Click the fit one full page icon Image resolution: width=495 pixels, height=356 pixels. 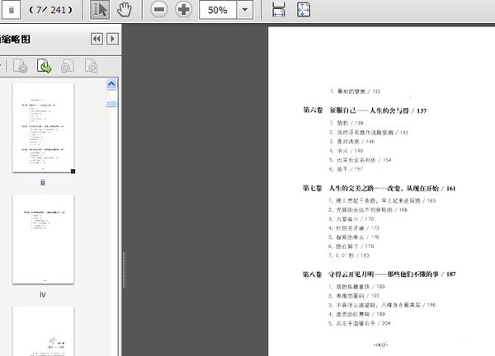point(304,11)
